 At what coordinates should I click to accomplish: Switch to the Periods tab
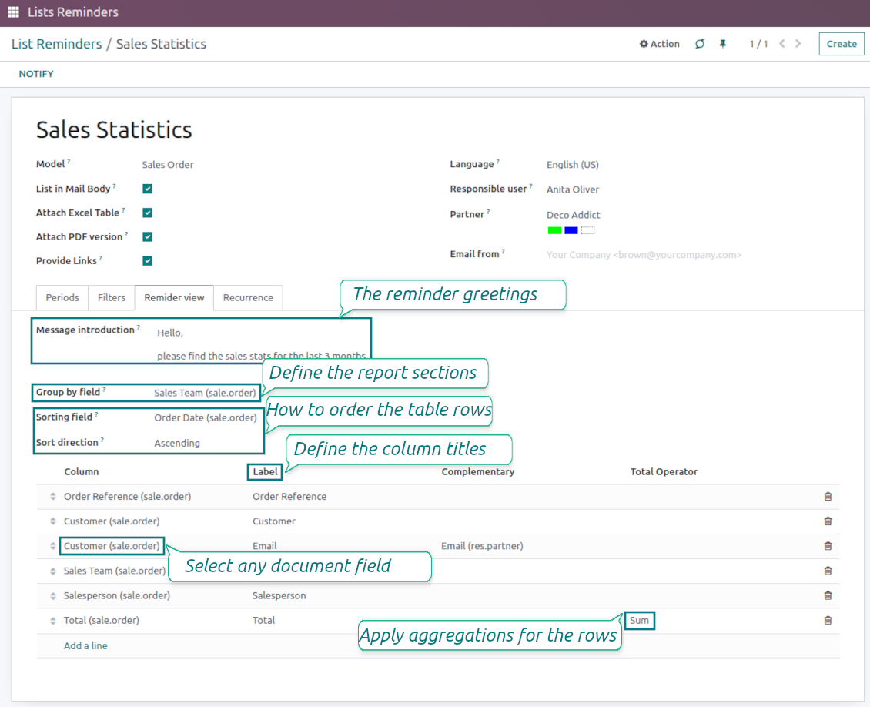[62, 297]
